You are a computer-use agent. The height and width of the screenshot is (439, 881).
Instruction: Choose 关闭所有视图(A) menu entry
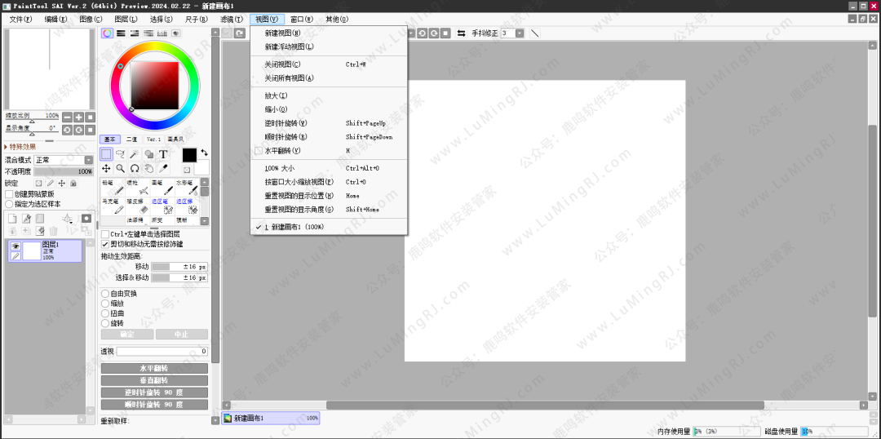pos(329,78)
